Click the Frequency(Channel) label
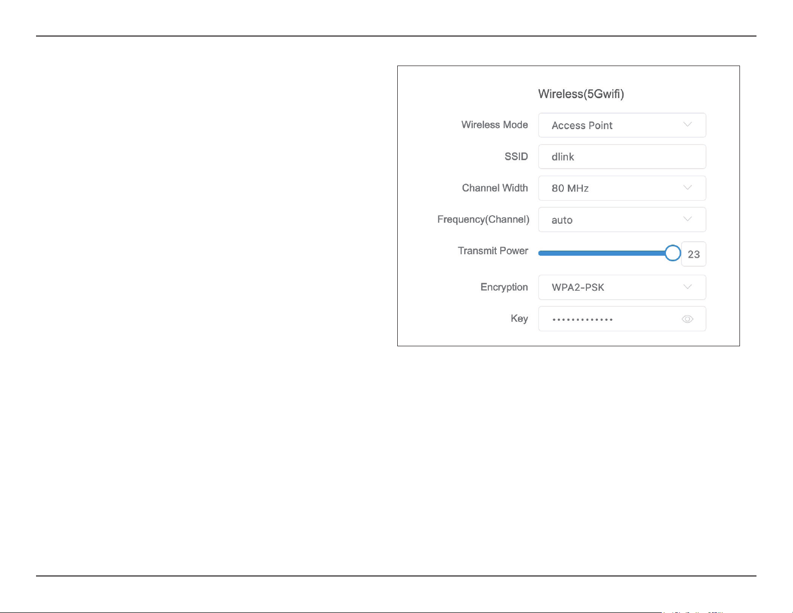 483,220
